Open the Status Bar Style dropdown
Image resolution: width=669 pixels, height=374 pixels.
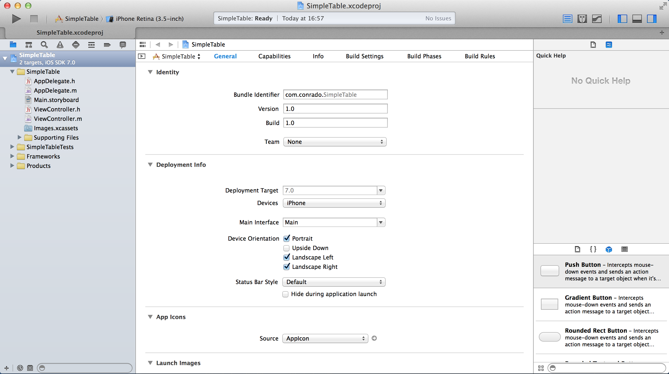point(334,282)
